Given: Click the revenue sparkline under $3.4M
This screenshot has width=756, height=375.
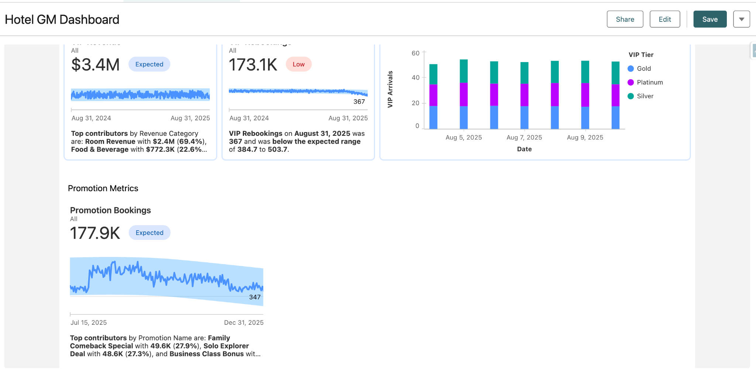Looking at the screenshot, I should pos(140,95).
